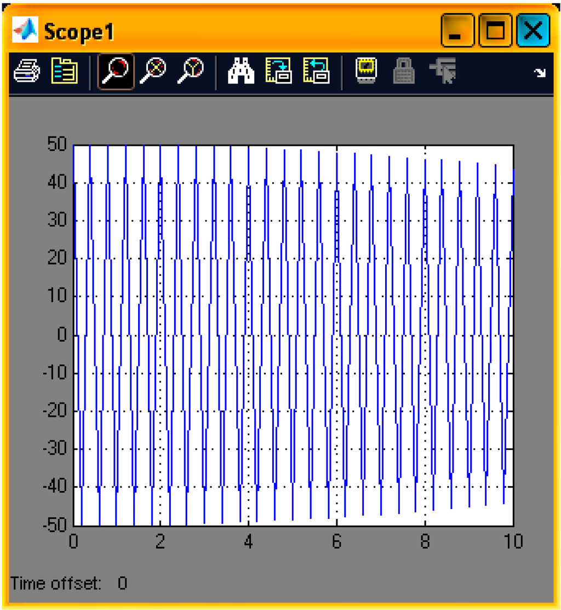Viewport: 561px width, 610px height.
Task: Click the Time offset label
Action: click(56, 583)
